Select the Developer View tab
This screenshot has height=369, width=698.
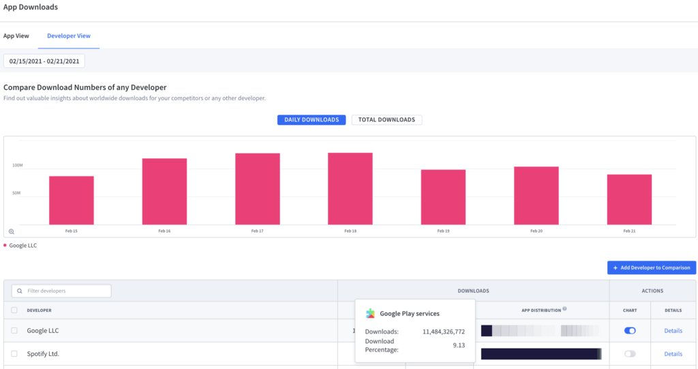pos(69,35)
